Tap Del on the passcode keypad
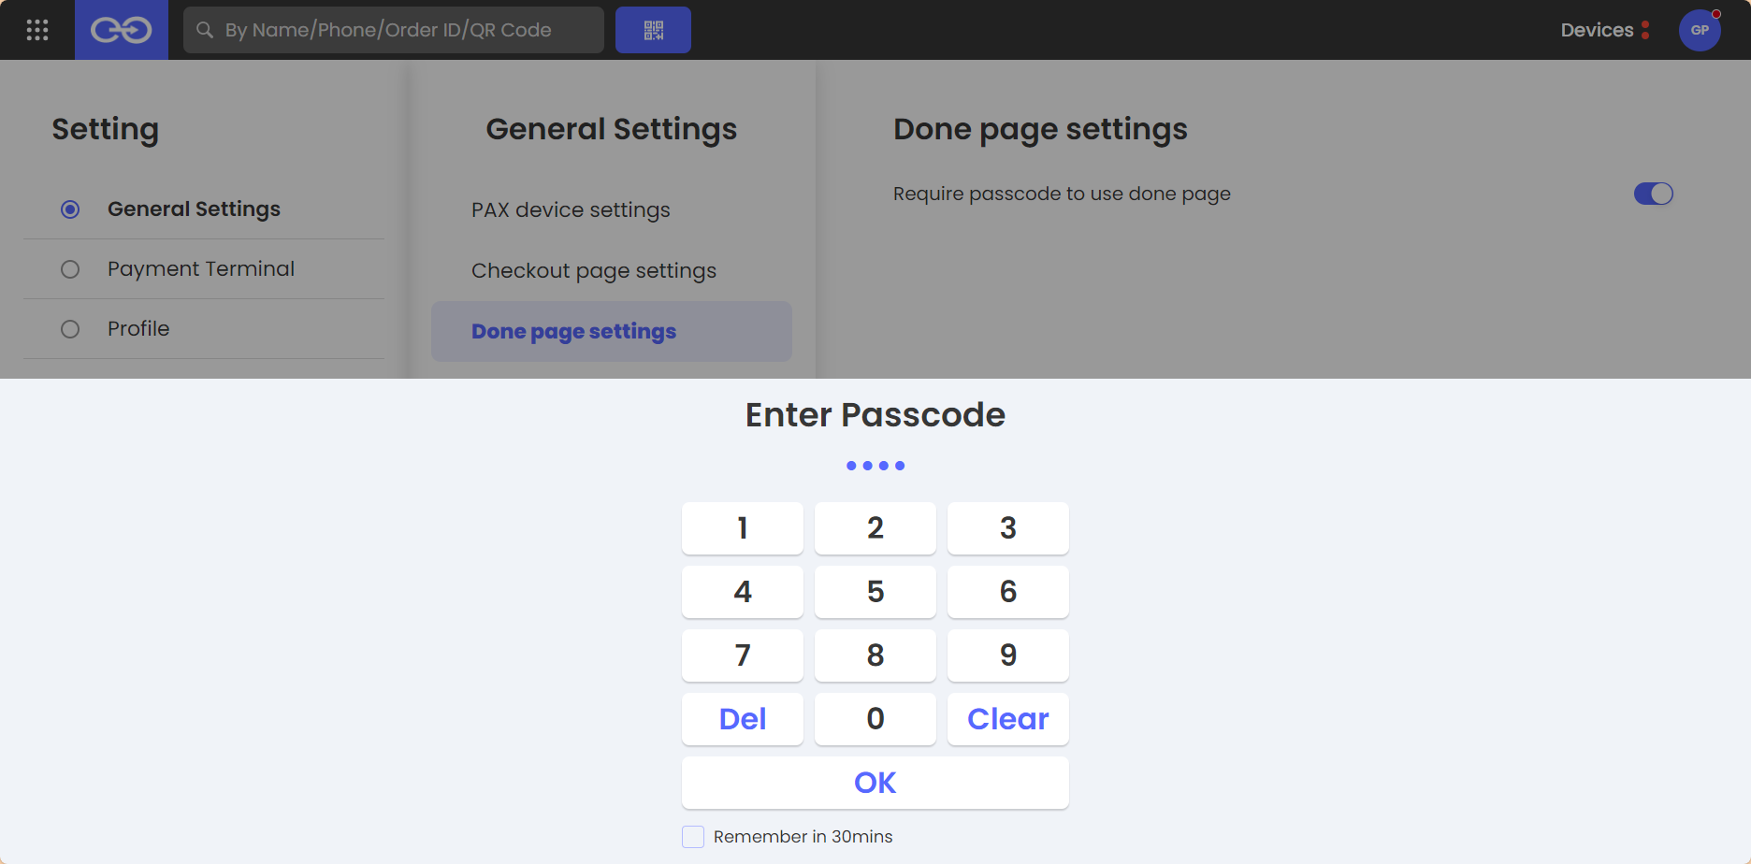The image size is (1751, 864). [743, 719]
